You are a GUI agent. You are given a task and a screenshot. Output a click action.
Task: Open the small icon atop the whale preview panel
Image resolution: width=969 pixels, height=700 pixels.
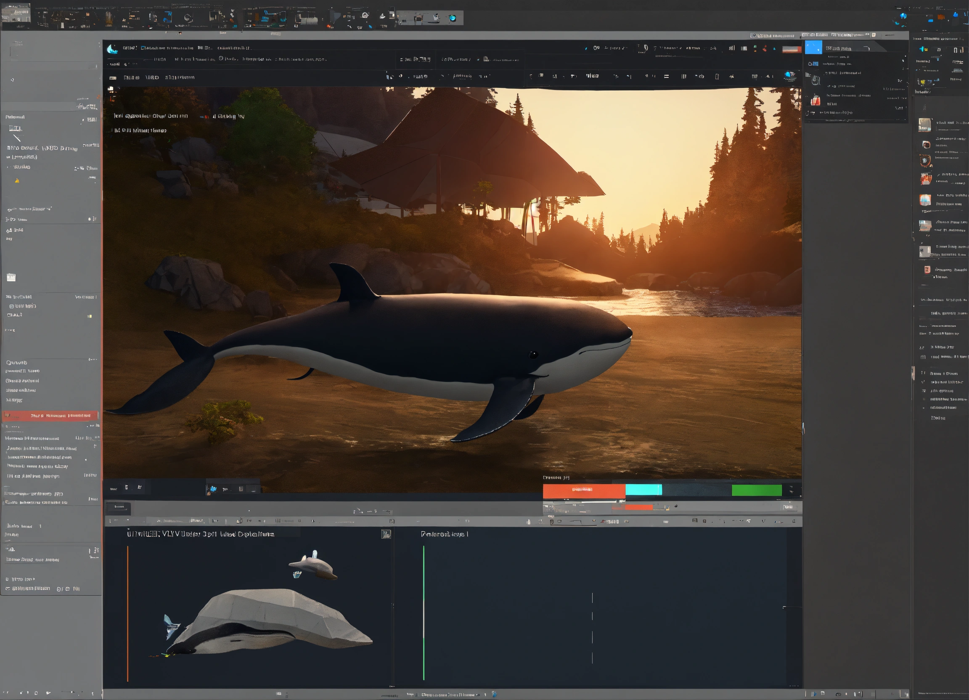click(x=386, y=534)
